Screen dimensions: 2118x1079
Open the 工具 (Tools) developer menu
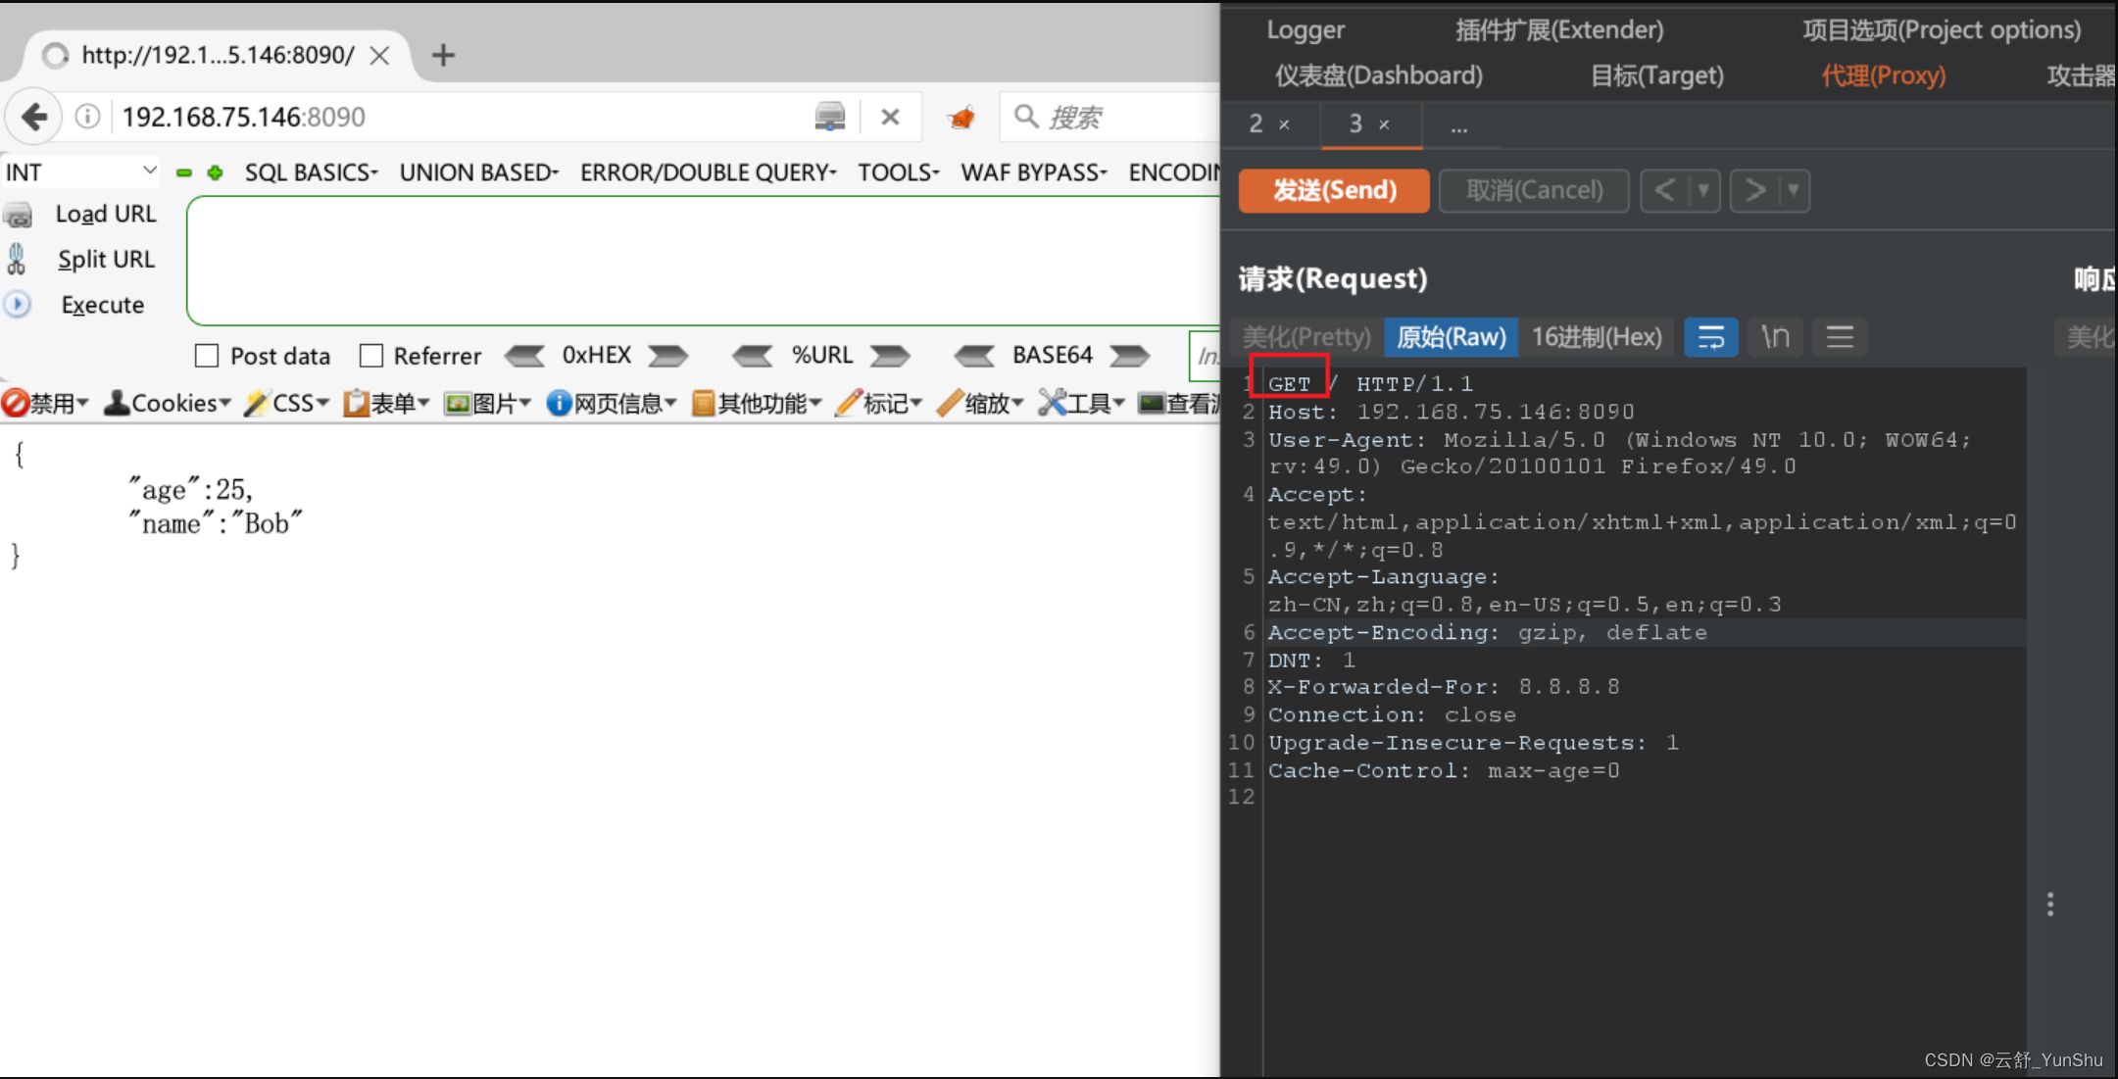click(1082, 403)
